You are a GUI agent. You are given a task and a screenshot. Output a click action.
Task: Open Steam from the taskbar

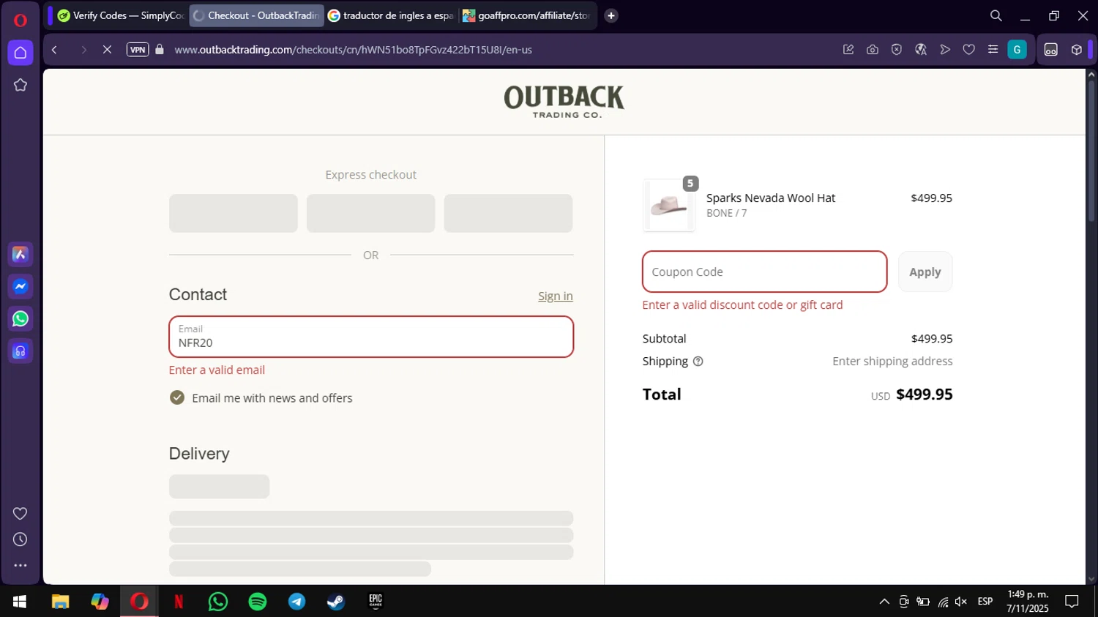click(336, 602)
